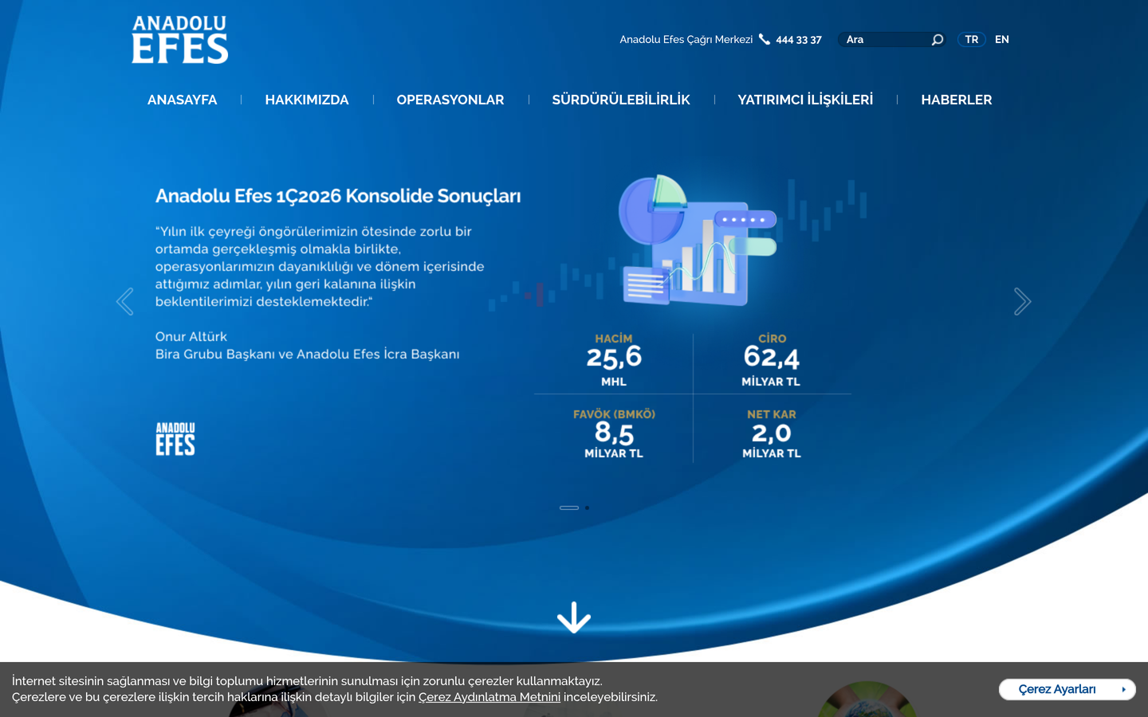Open the HAKKIMIZDA menu
This screenshot has width=1148, height=717.
coord(307,100)
